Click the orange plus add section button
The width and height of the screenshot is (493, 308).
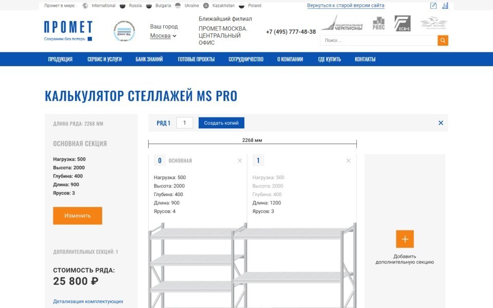click(405, 239)
